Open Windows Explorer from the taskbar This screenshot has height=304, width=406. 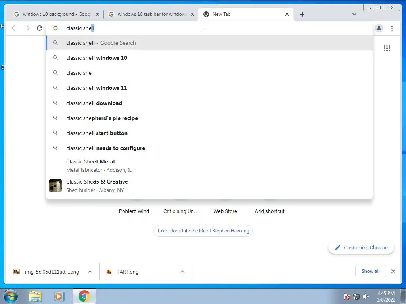click(x=35, y=296)
